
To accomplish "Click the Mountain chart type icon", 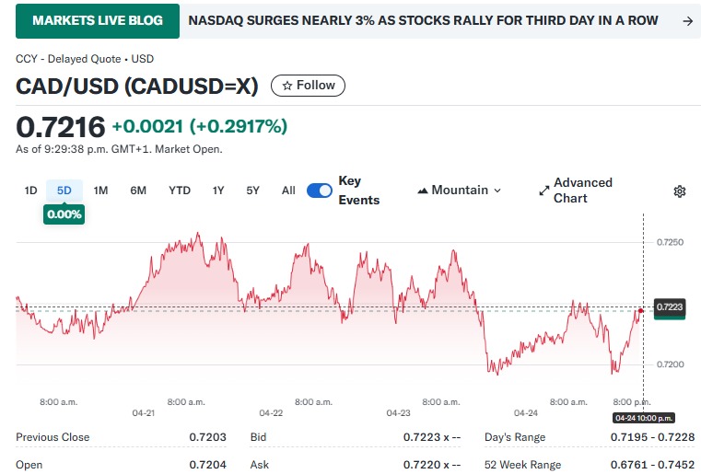I will (423, 191).
